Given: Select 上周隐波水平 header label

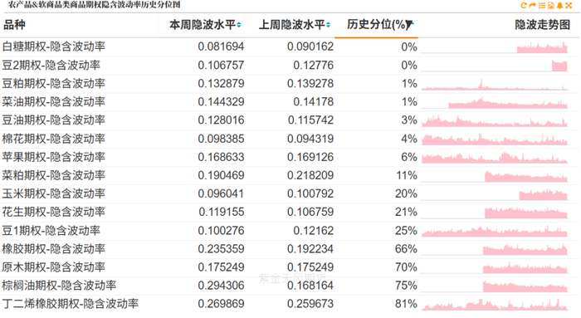Looking at the screenshot, I should coord(291,25).
